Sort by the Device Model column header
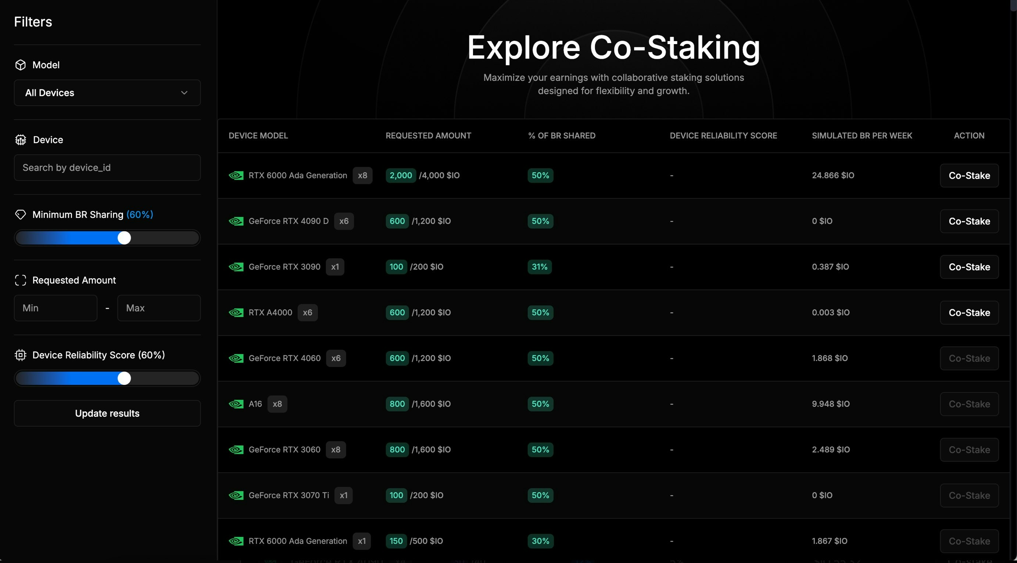1017x563 pixels. [258, 135]
